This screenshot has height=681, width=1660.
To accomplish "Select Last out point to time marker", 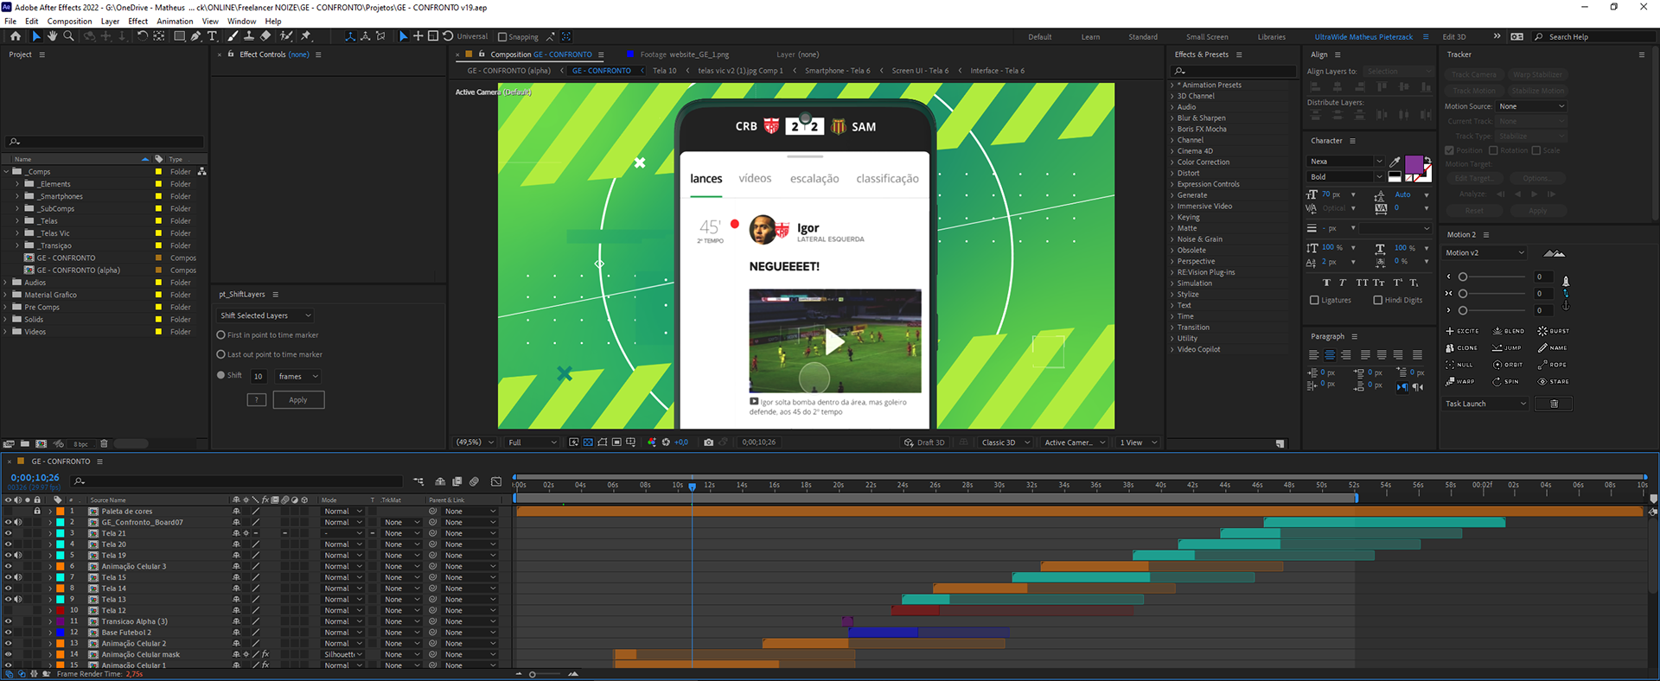I will [220, 354].
